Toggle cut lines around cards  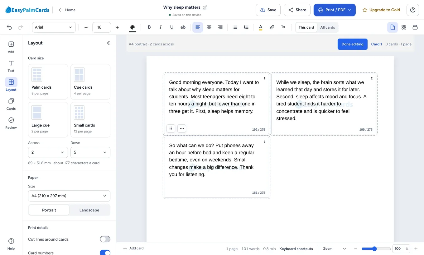coord(105,239)
